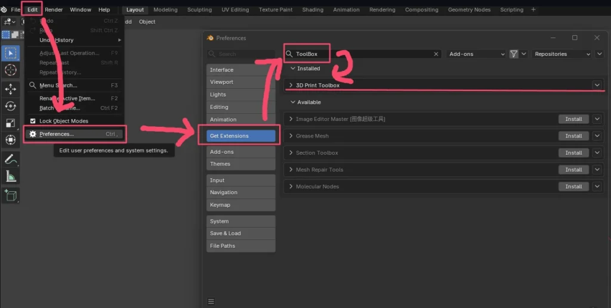
Task: Select the Add Cube tool
Action: tap(11, 195)
